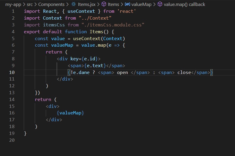Open my-app breadcrumb segment
Viewport: 235px width, 156px height.
(x=13, y=4)
